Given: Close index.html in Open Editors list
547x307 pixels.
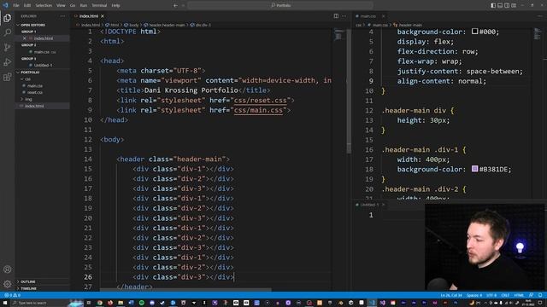Looking at the screenshot, I should pyautogui.click(x=24, y=38).
